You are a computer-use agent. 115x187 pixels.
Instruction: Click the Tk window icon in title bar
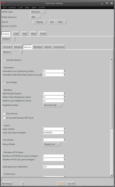[3, 3]
